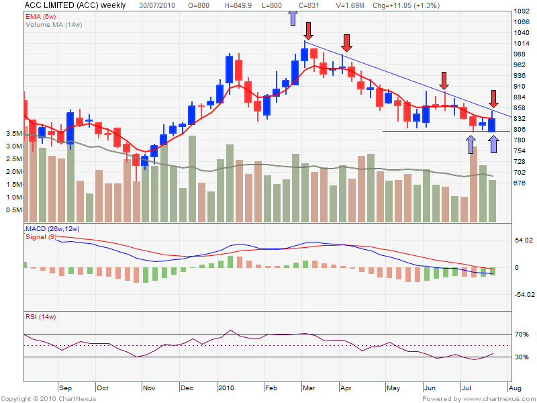537x403 pixels.
Task: Click the rightmost blue up arrow below support line
Action: pos(493,143)
